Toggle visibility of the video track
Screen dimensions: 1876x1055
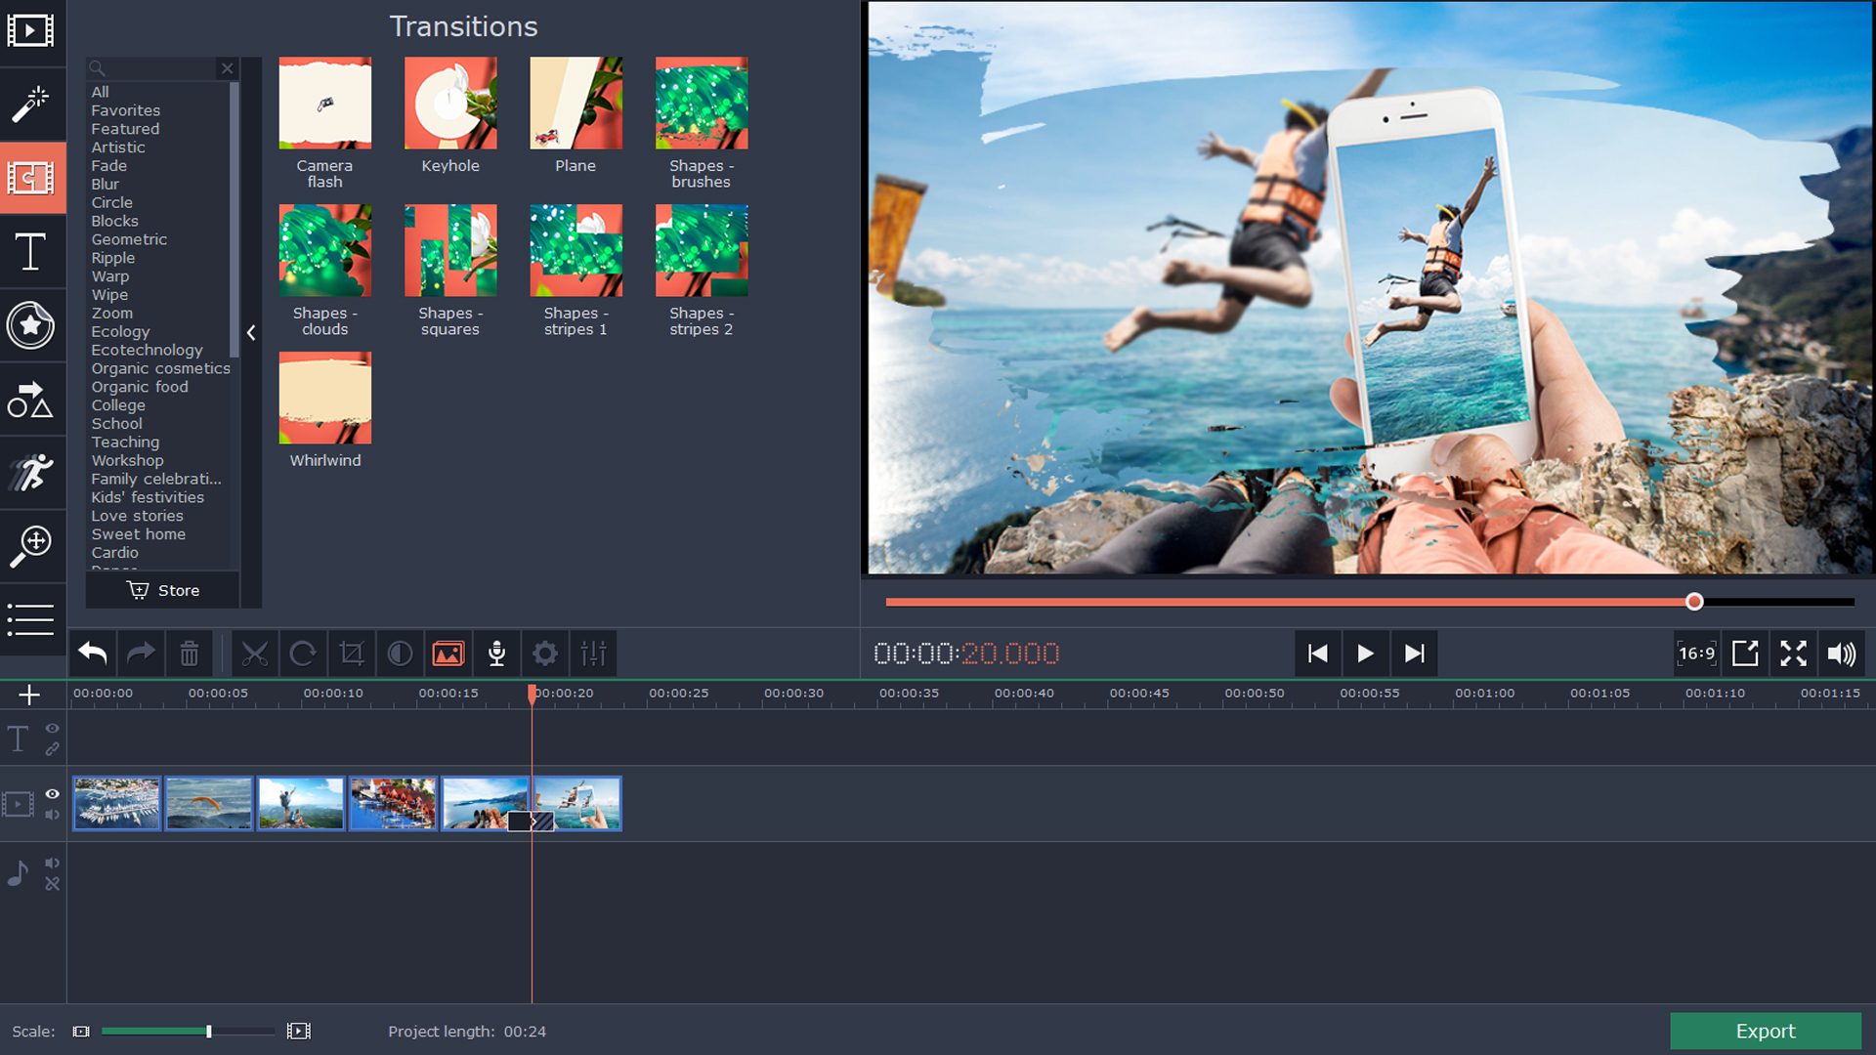click(53, 793)
